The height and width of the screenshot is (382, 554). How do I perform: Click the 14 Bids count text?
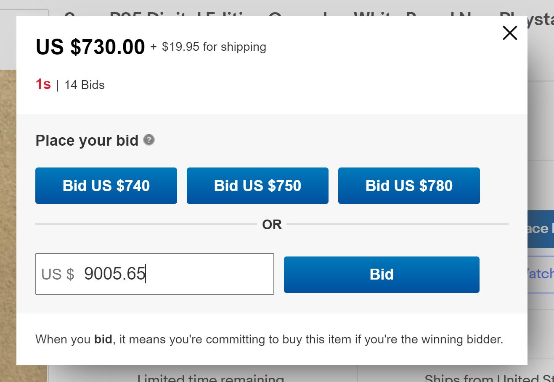[84, 85]
